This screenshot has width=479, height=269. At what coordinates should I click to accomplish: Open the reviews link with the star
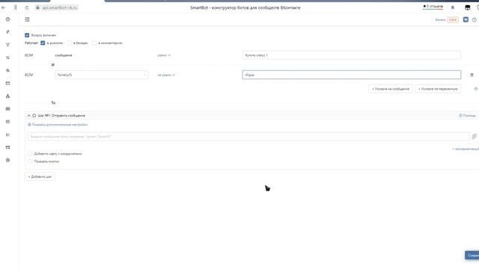pos(433,7)
